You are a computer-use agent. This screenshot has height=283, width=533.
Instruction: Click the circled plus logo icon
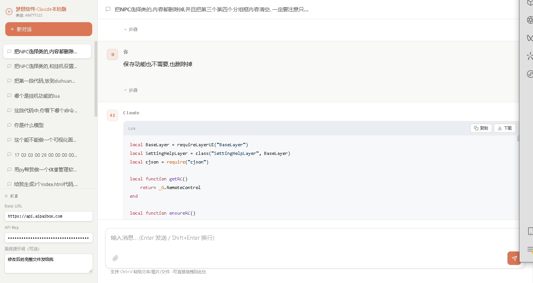click(x=9, y=12)
